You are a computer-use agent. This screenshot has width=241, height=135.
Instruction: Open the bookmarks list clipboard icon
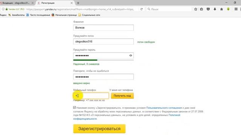tap(201, 9)
